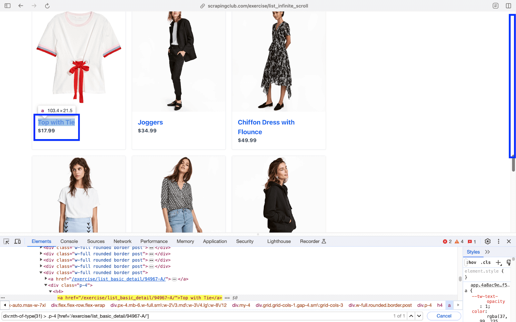Click the link icon in the address bar
Viewport: 516px width, 322px height.
pos(203,6)
